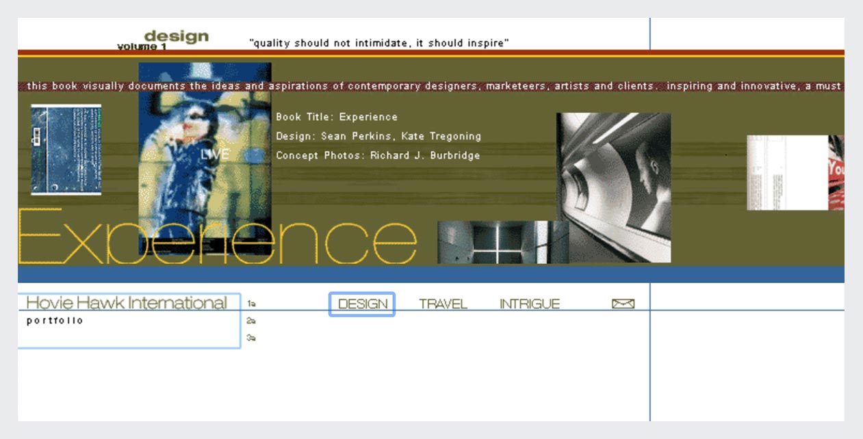Click the scrolling "this book visually documents" banner
The height and width of the screenshot is (439, 863).
(x=431, y=86)
